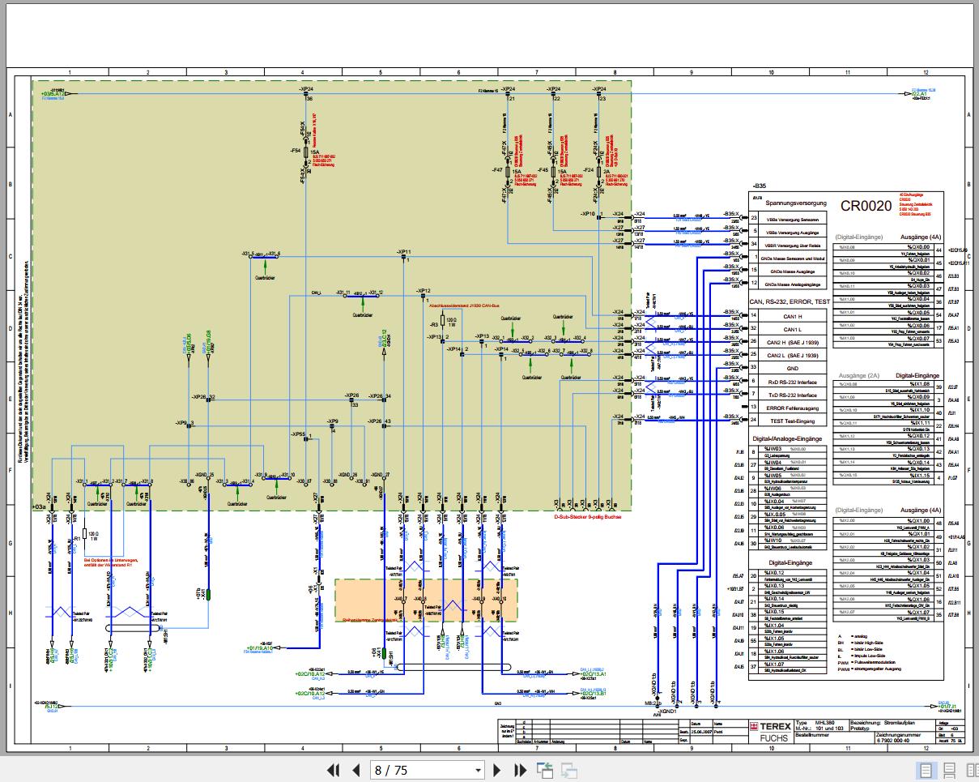
Task: Click the Spannungsversorgung table header
Action: 798,203
